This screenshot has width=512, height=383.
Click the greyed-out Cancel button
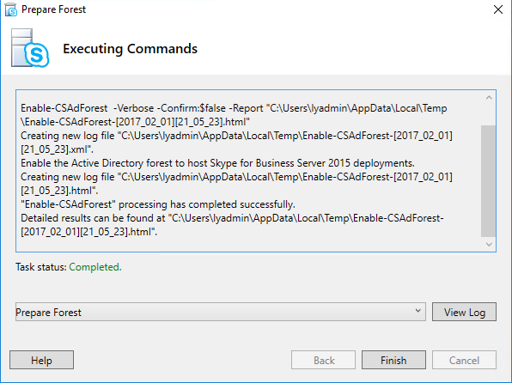coord(464,360)
